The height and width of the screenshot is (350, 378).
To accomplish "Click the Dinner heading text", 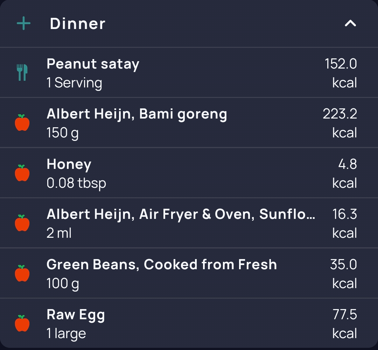I will tap(77, 24).
